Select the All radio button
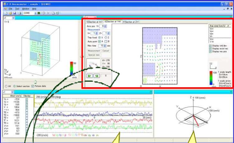Image resolution: width=234 pixels, height=143 pixels. click(6, 86)
